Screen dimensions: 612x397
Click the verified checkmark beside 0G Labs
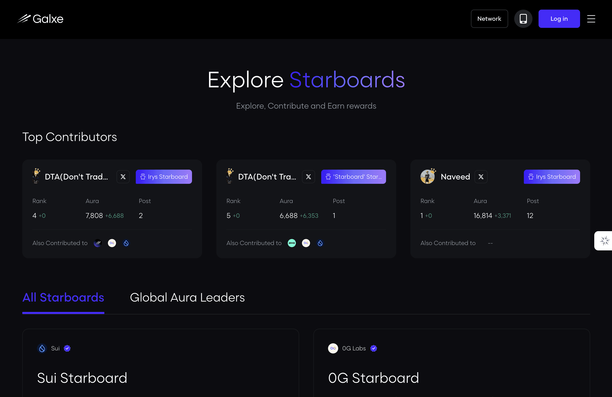374,348
